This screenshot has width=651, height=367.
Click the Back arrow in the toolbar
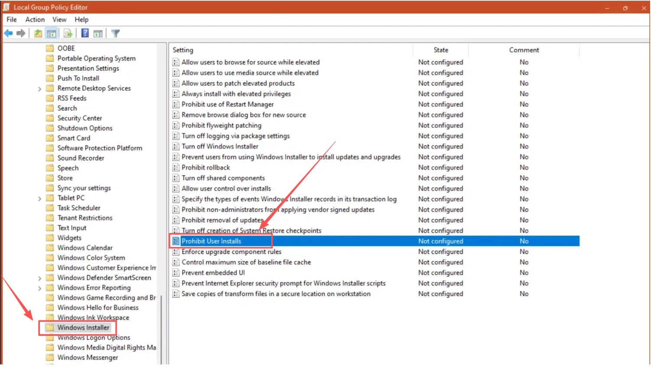(x=8, y=33)
